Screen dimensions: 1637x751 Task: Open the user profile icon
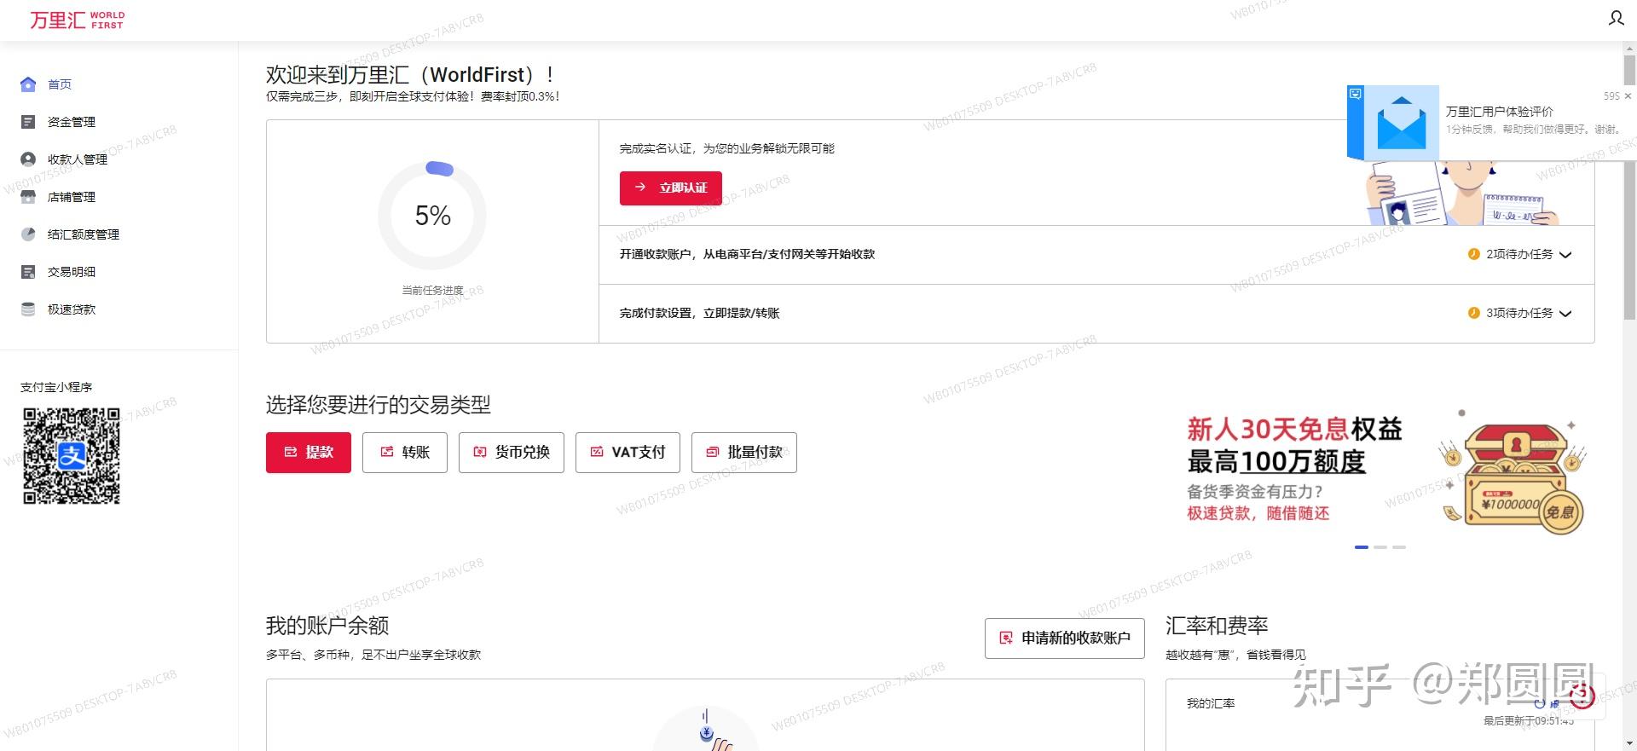(x=1616, y=18)
